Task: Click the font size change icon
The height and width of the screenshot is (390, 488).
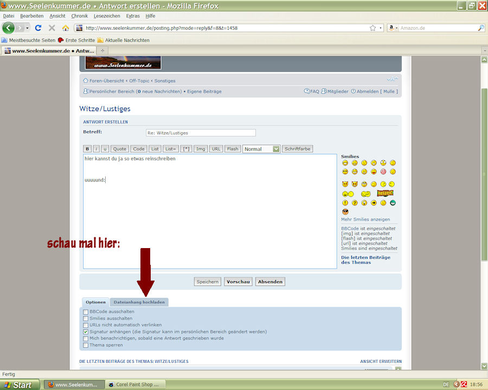Action: pos(392,79)
